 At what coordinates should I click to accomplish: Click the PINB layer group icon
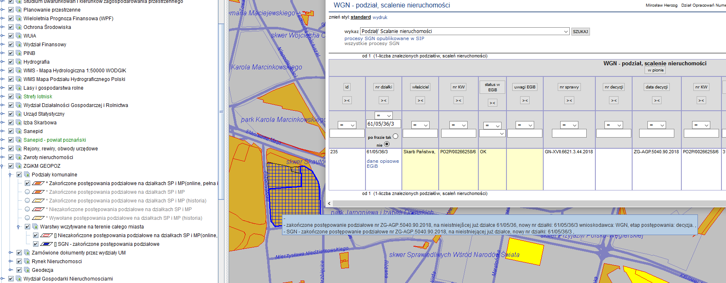[19, 53]
